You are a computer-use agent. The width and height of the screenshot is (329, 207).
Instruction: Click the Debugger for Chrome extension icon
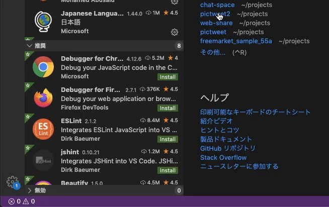coord(43,67)
